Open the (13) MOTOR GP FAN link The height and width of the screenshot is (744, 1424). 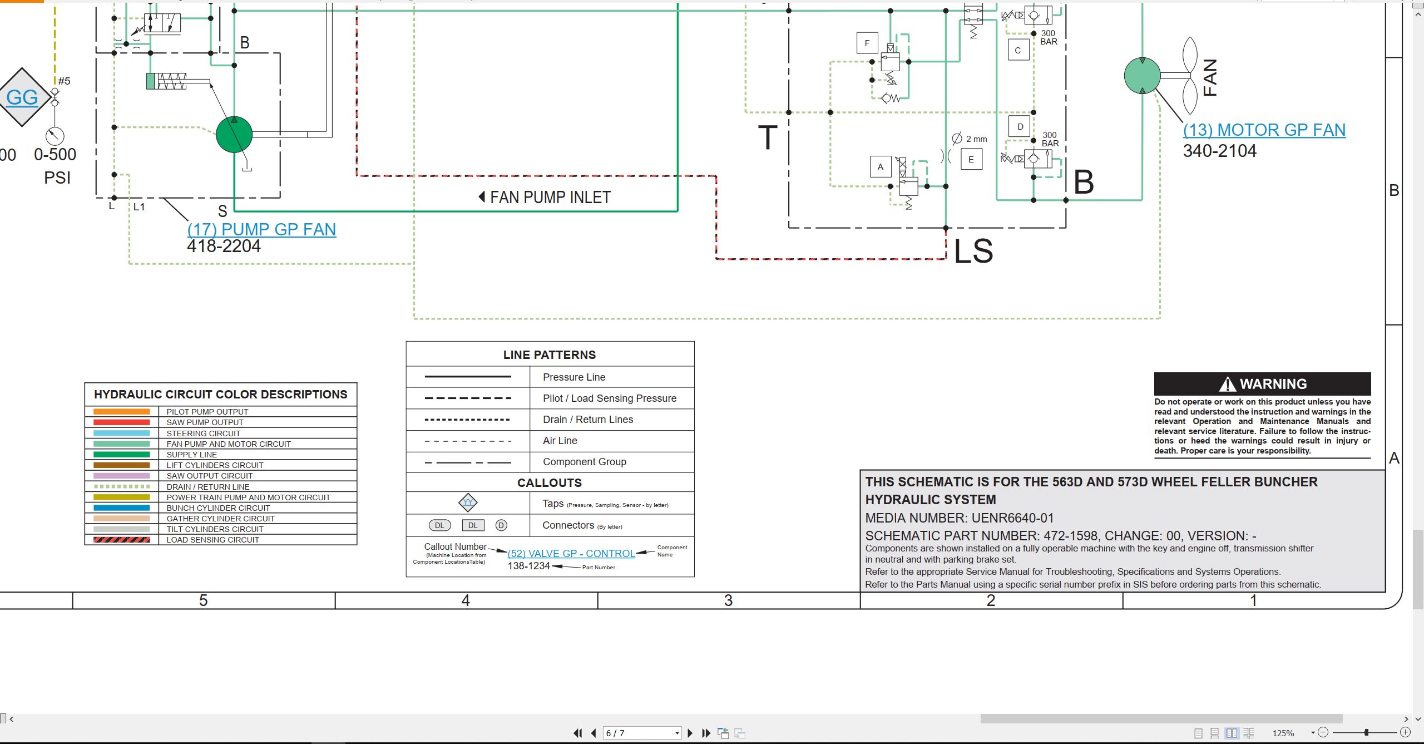pos(1264,130)
